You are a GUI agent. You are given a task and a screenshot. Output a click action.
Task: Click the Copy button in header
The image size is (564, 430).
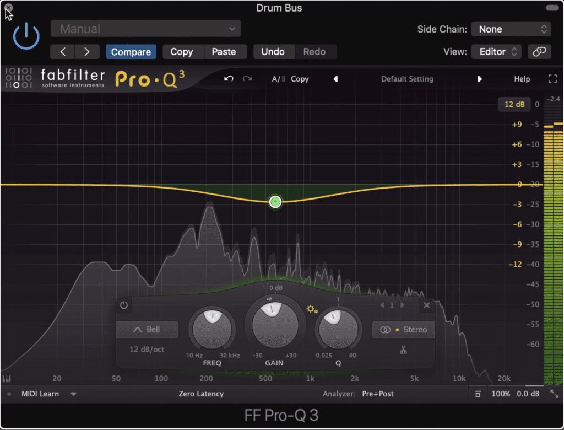[x=182, y=52]
